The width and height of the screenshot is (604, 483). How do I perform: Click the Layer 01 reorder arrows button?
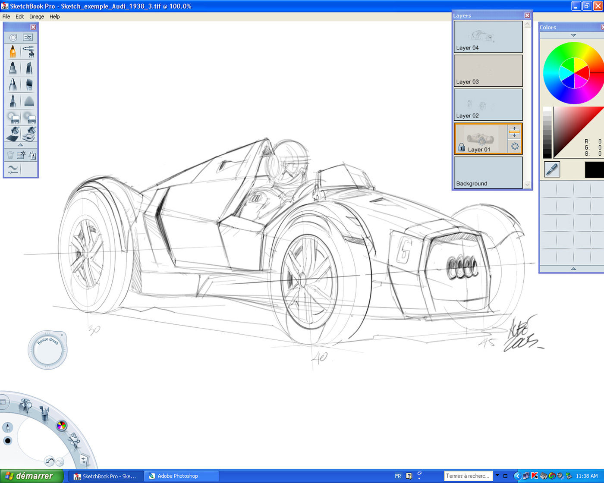pos(514,132)
